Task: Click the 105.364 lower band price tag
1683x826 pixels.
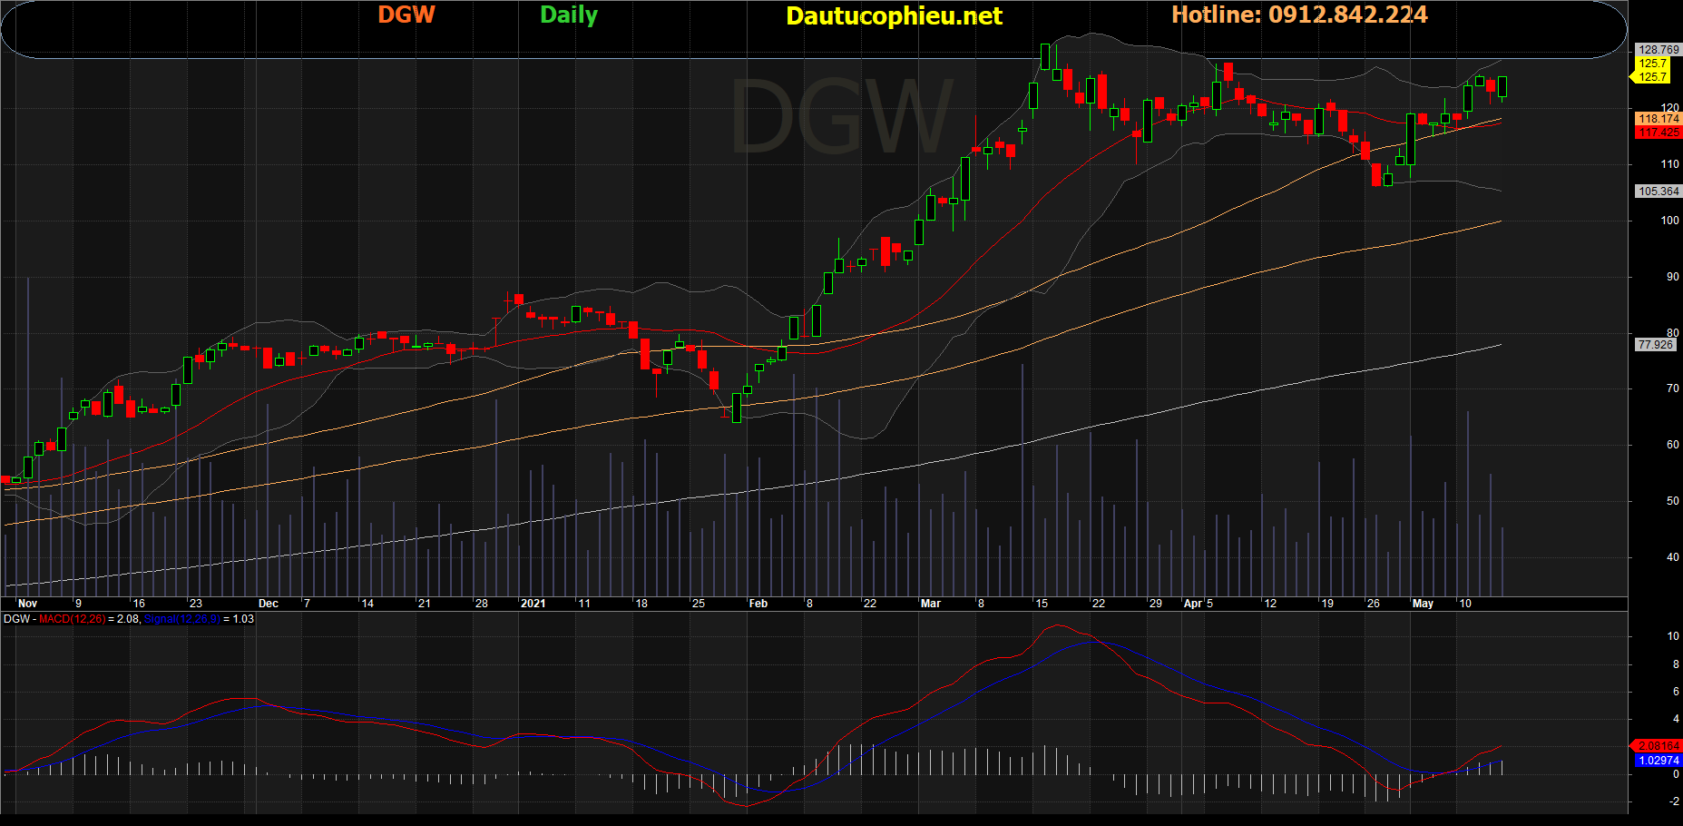Action: [x=1659, y=192]
